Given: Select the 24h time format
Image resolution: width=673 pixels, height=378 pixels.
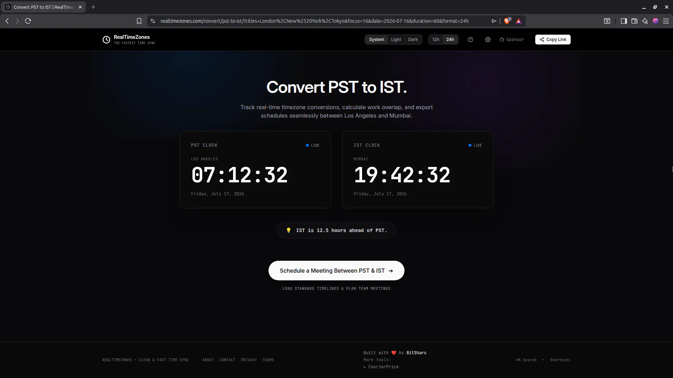Looking at the screenshot, I should point(450,40).
